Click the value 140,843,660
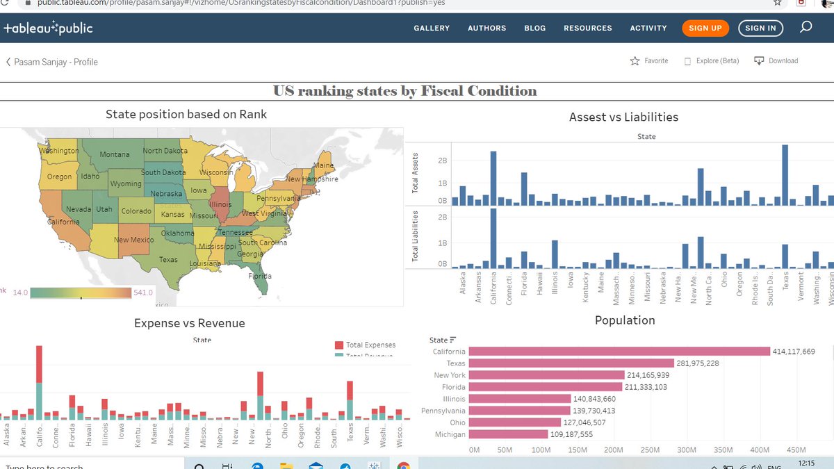The height and width of the screenshot is (469, 834). (595, 399)
